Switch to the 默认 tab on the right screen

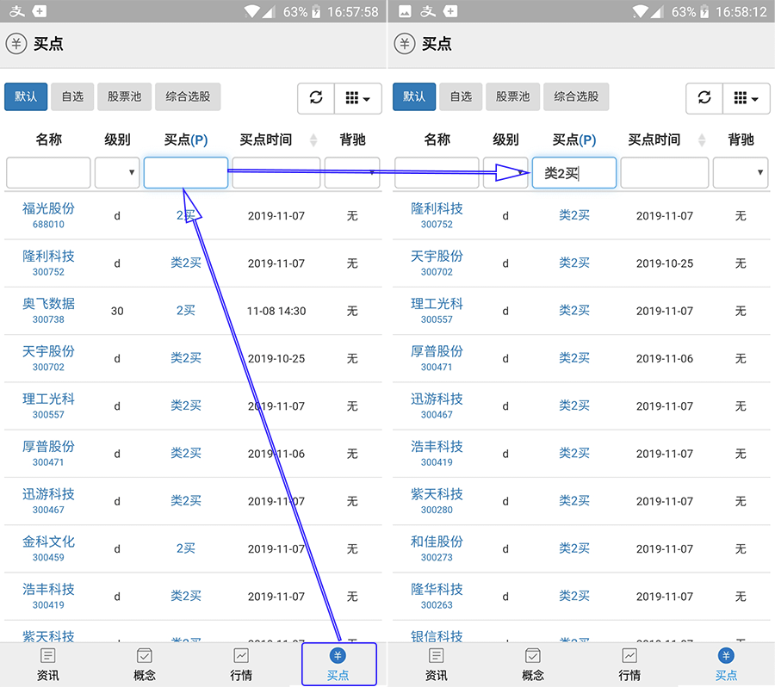click(x=414, y=96)
